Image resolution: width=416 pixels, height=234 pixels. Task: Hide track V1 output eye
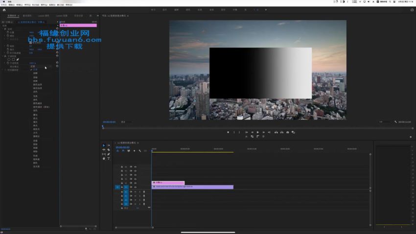(135, 187)
